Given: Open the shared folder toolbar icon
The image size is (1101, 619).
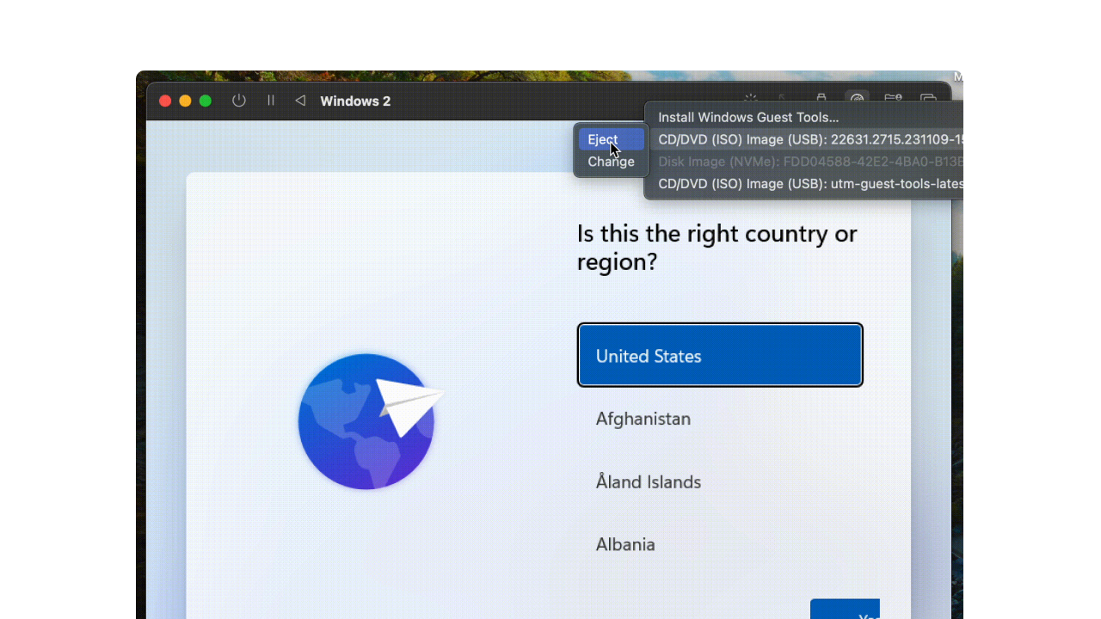Looking at the screenshot, I should (893, 100).
